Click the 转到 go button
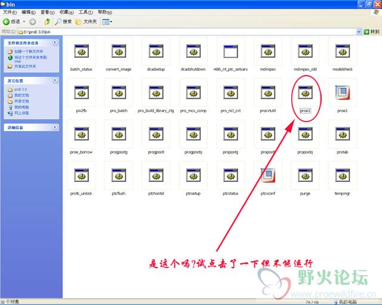 (371, 32)
